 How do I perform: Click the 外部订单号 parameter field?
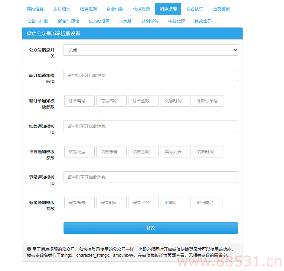[207, 101]
